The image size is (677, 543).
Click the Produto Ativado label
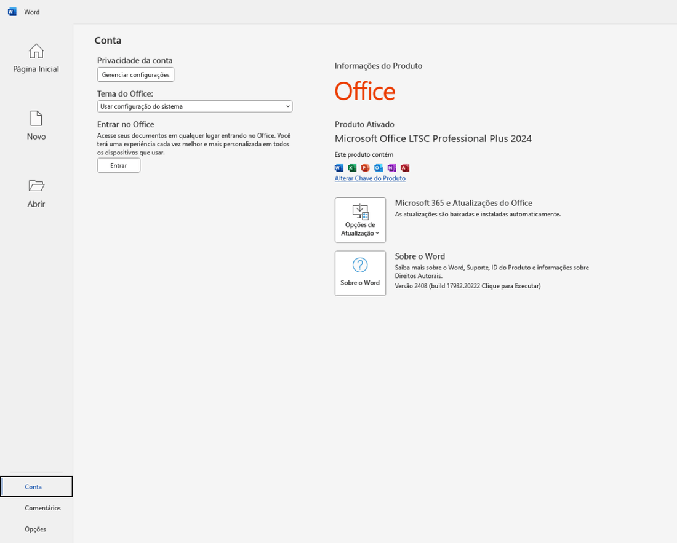click(364, 124)
